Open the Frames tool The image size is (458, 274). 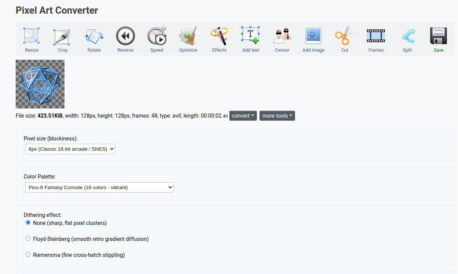[x=376, y=39]
